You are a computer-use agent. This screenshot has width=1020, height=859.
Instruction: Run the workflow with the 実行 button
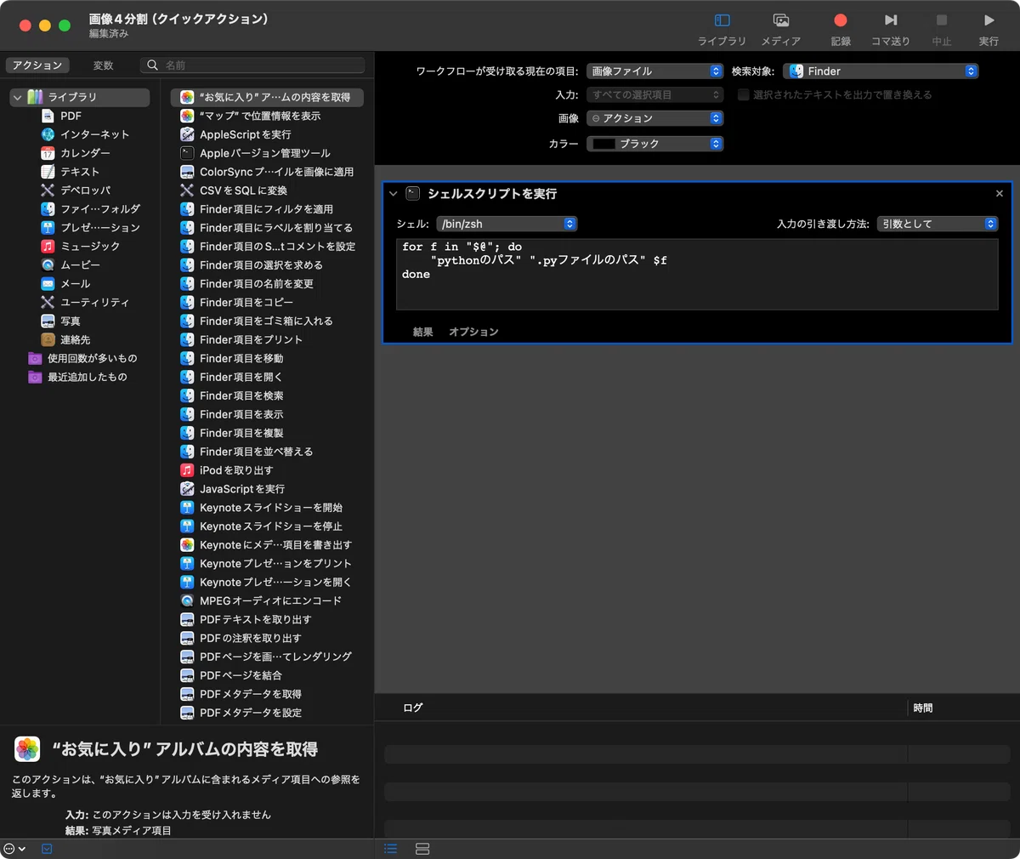989,20
